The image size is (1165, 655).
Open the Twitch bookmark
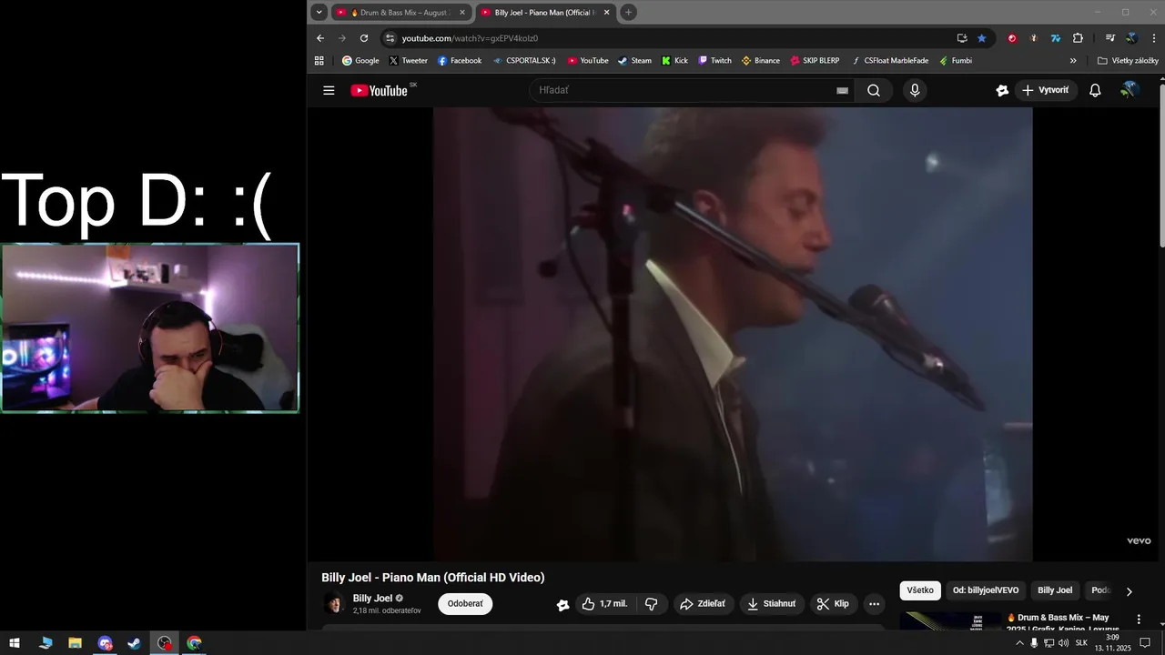tap(714, 61)
